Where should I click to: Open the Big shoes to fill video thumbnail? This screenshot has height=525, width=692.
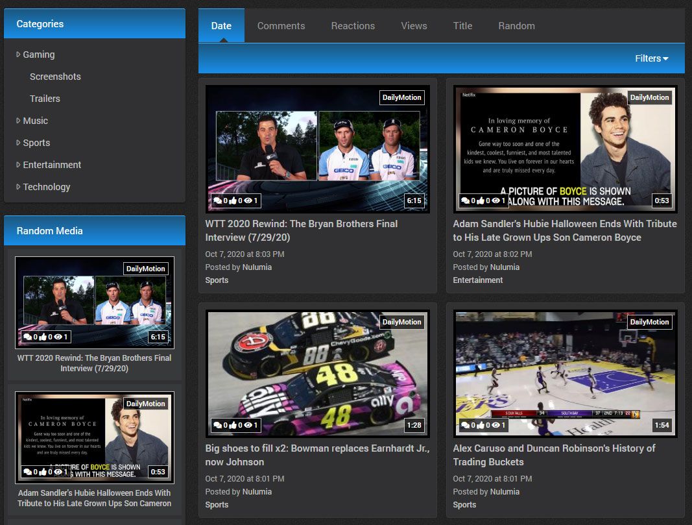tap(316, 373)
